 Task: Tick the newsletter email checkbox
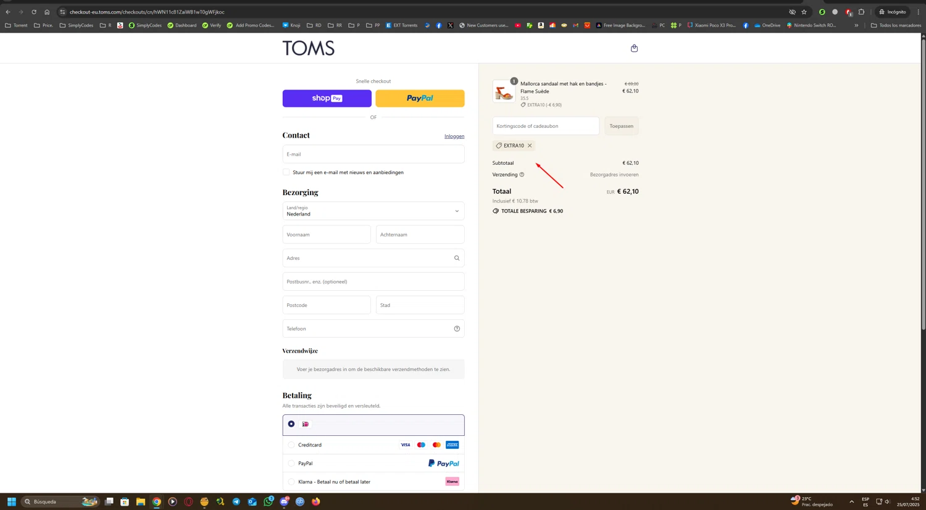tap(286, 172)
